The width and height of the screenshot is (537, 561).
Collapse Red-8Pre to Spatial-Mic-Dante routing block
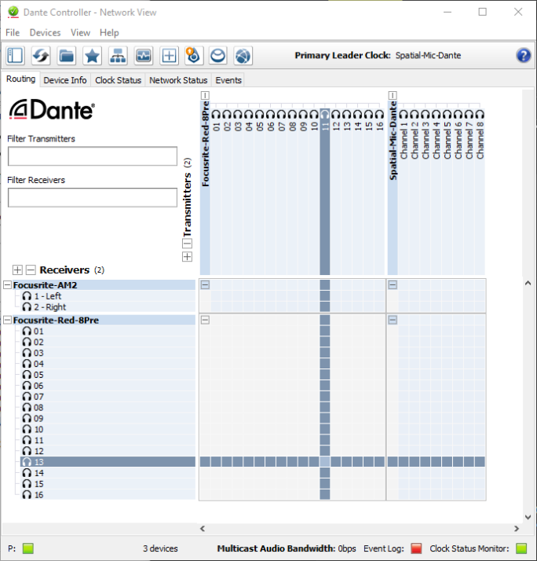click(393, 321)
